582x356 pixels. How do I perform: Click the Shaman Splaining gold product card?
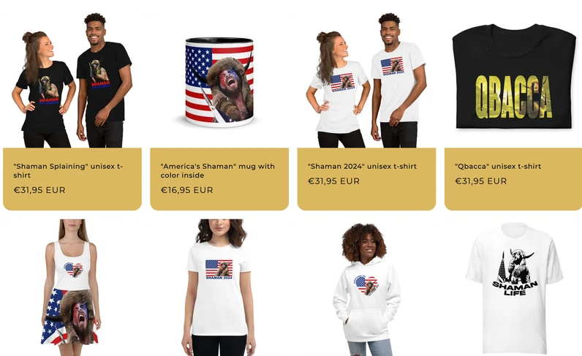72,179
